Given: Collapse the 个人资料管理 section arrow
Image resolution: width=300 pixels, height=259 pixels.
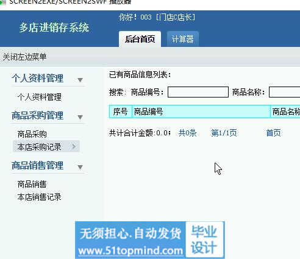Looking at the screenshot, I should [80, 80].
